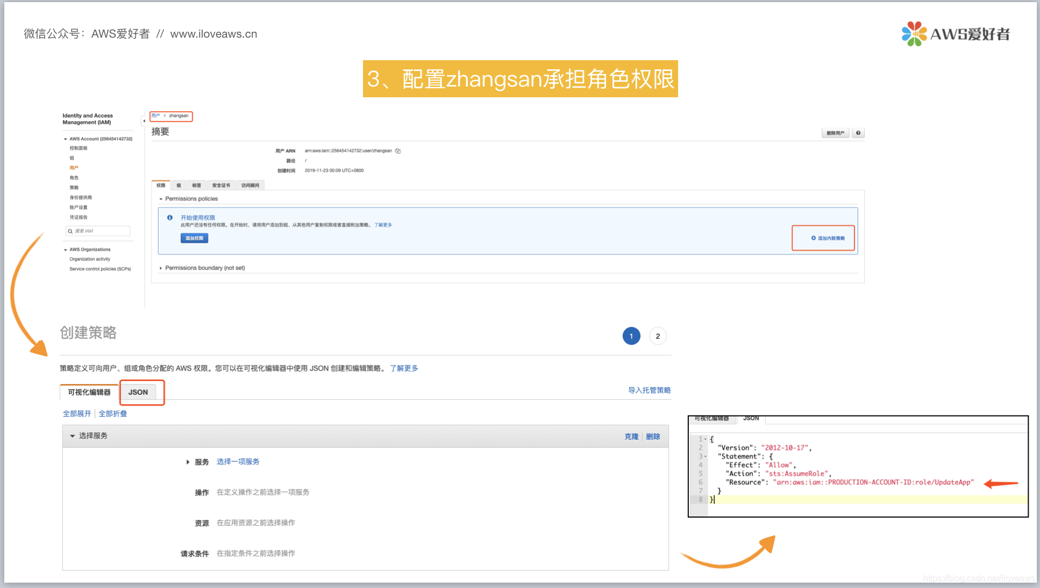Open 控制面板 in the IAM sidebar
This screenshot has height=588, width=1040.
point(79,148)
